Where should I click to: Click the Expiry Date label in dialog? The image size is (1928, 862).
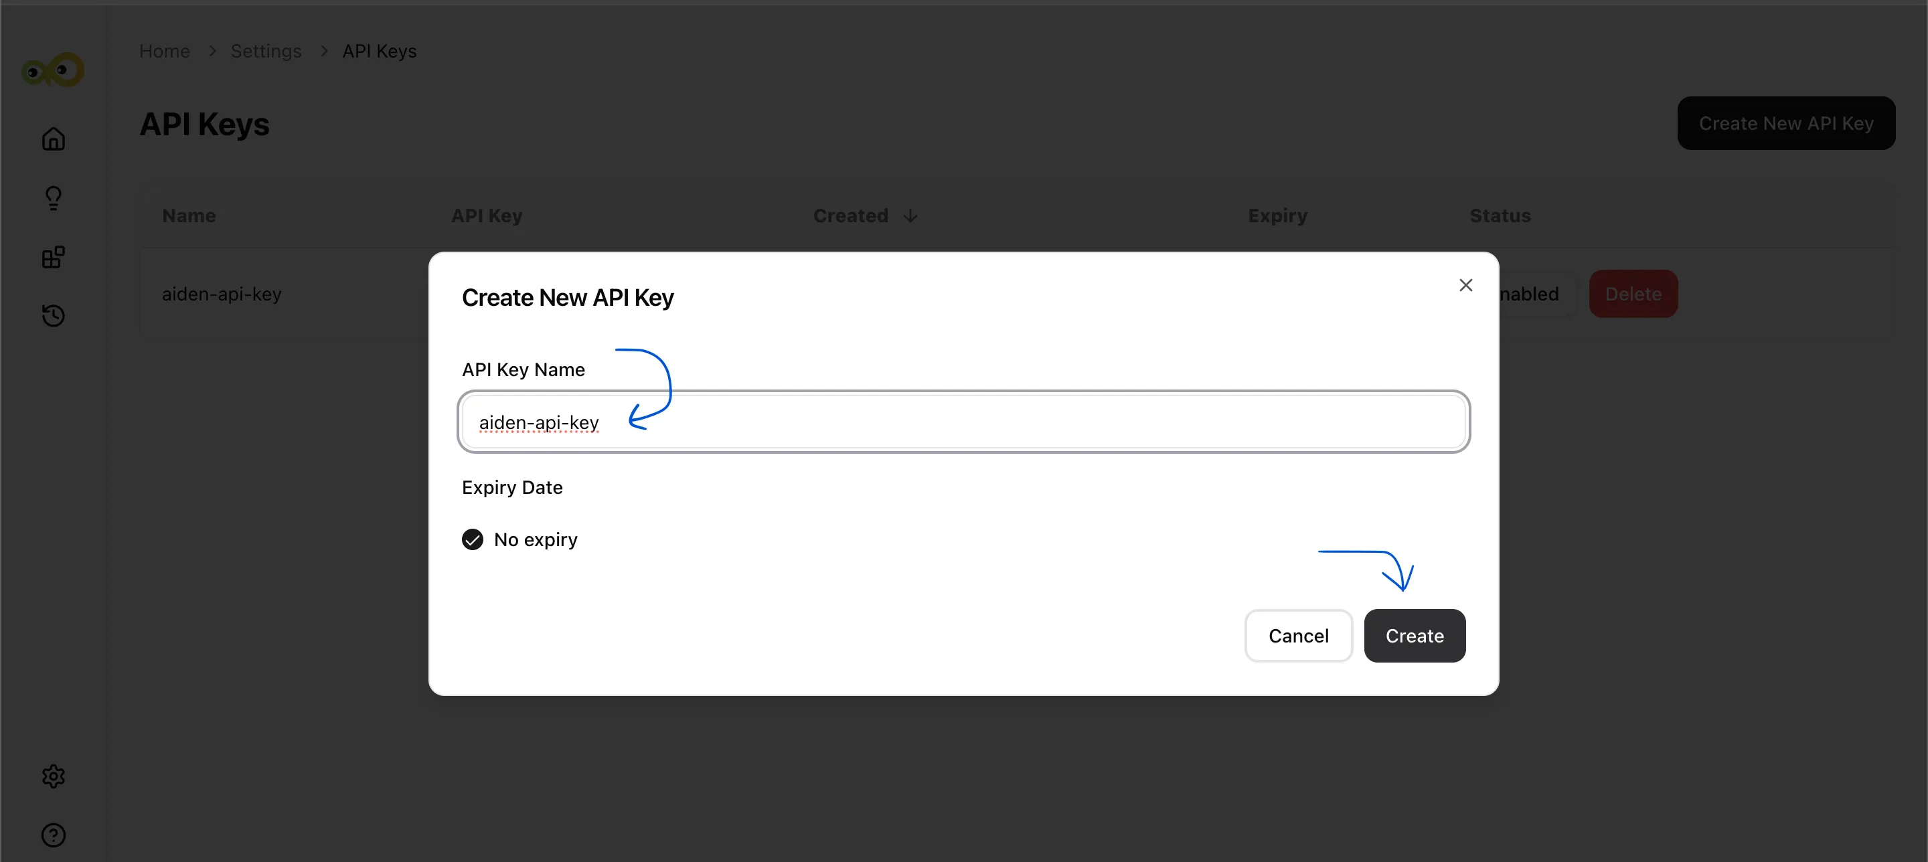click(512, 488)
